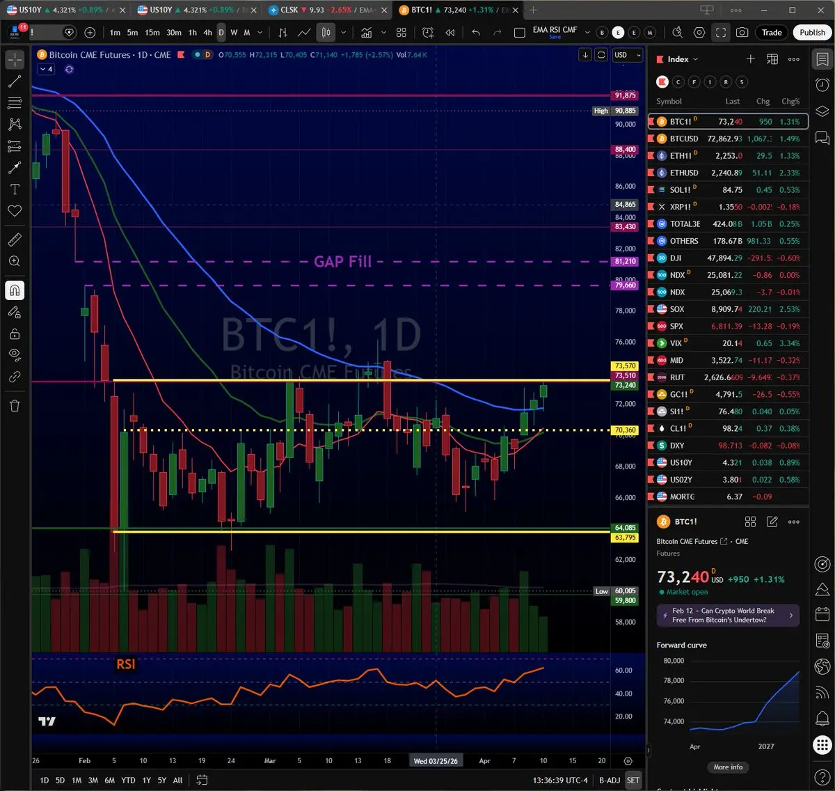The width and height of the screenshot is (835, 791).
Task: Open BTC1! details three-dot menu
Action: point(794,522)
